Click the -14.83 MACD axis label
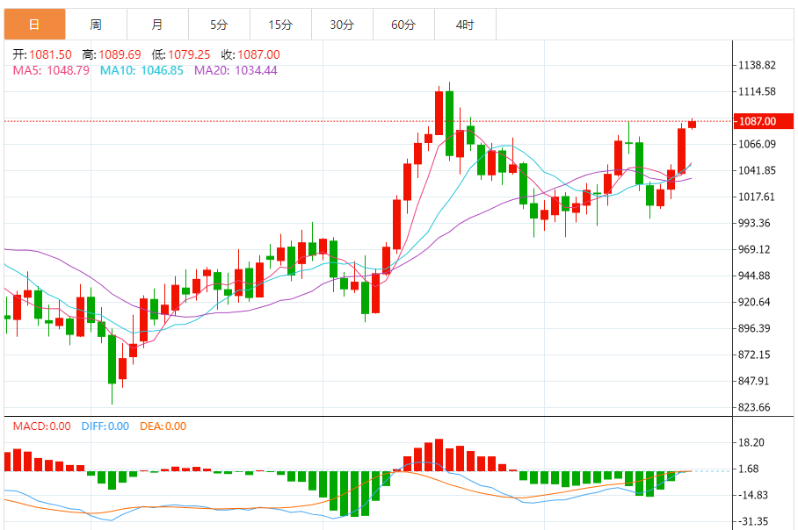798x530 pixels. 754,495
